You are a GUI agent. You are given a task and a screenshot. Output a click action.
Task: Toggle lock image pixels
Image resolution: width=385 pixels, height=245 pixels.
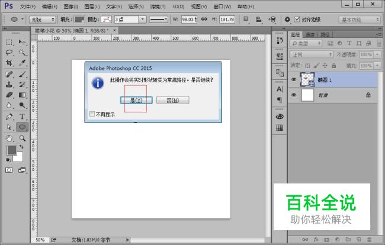(316, 66)
